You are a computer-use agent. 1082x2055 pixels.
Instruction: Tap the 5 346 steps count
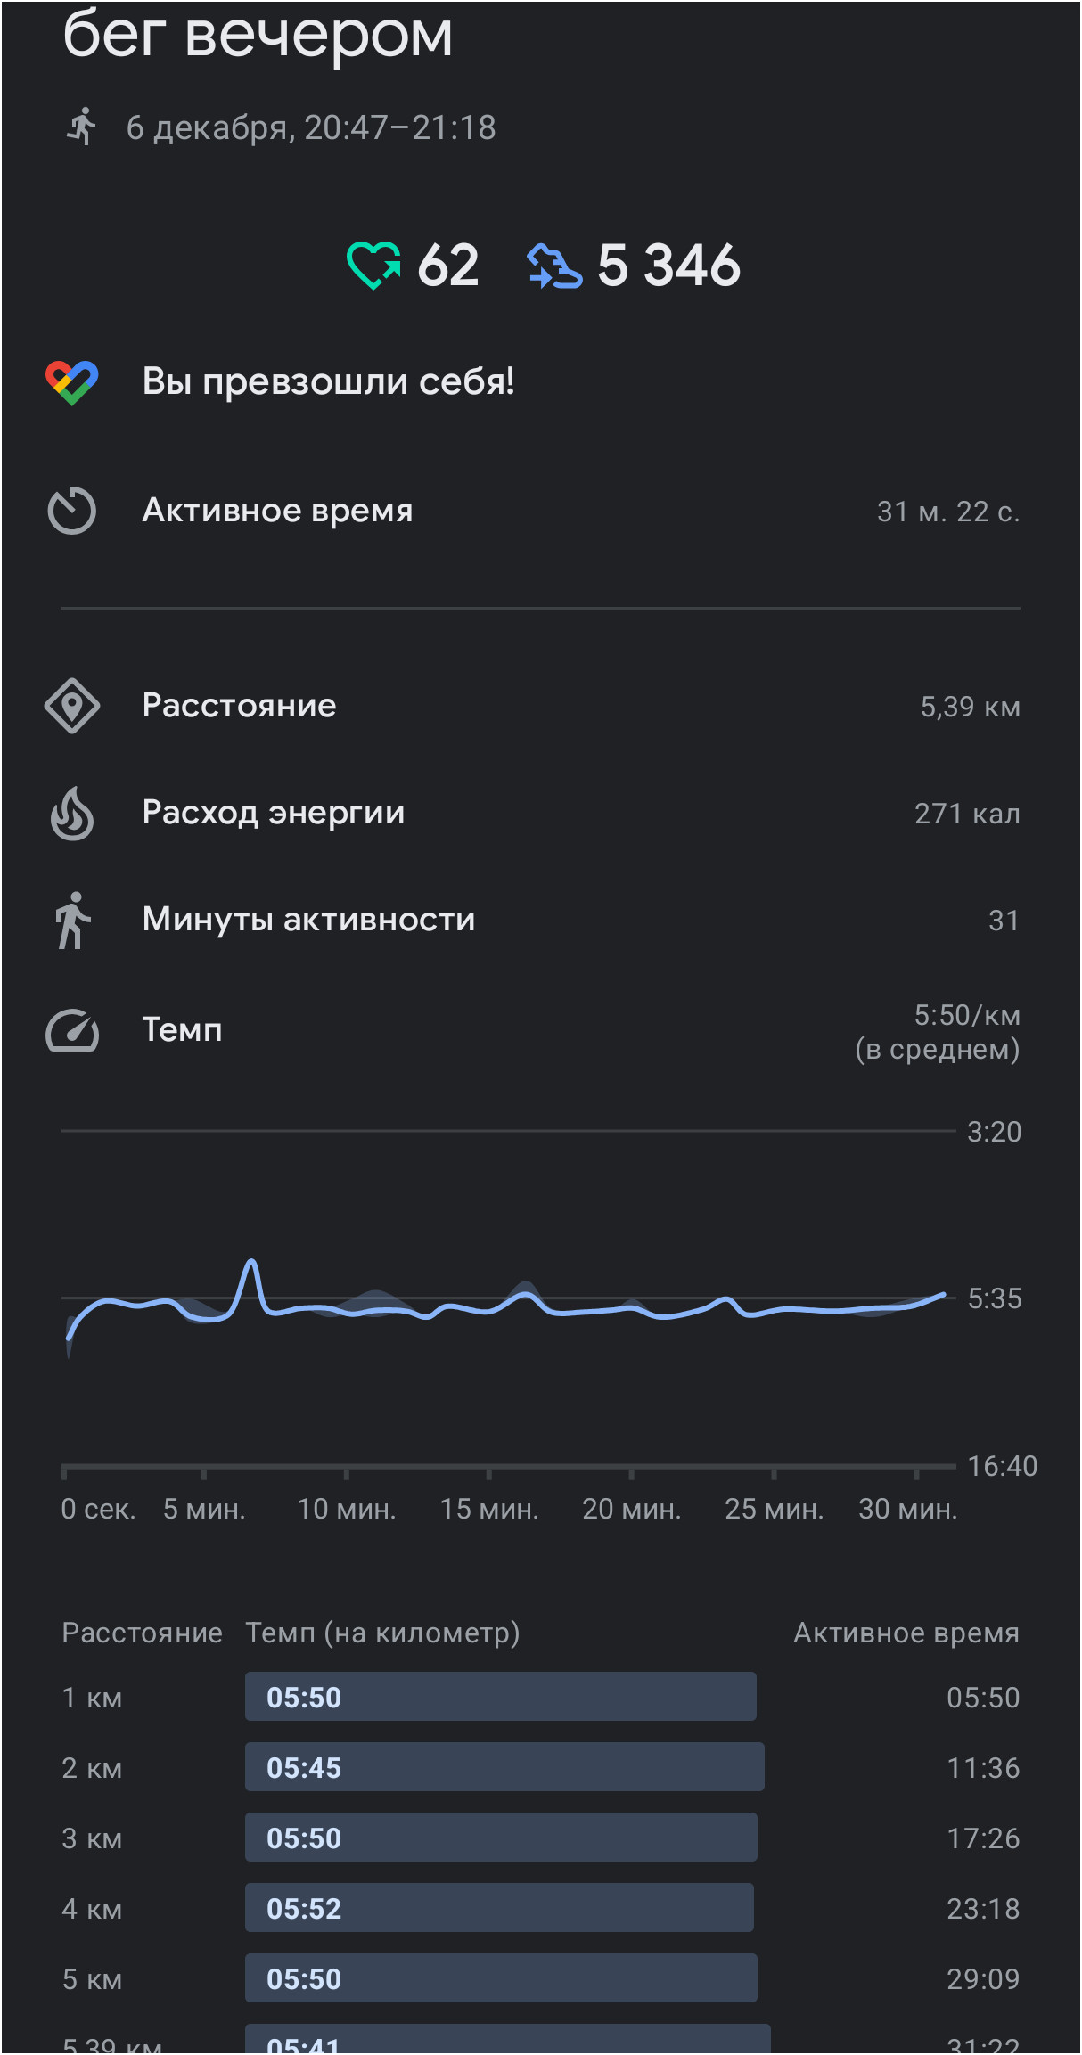(x=668, y=266)
